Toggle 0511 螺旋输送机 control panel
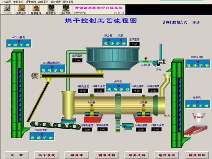 pos(53,69)
